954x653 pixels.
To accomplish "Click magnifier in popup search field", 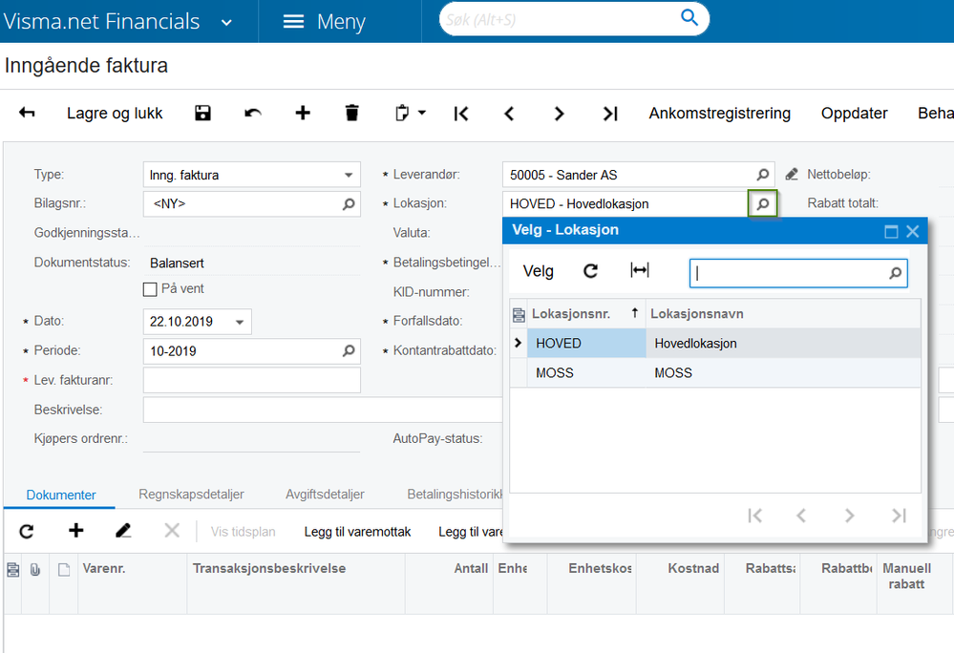I will 895,274.
